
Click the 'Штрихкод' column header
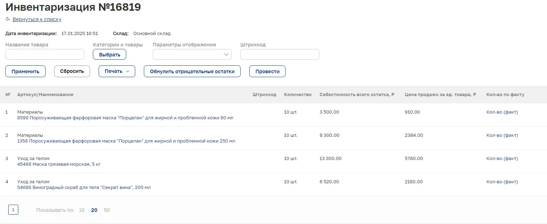[264, 95]
